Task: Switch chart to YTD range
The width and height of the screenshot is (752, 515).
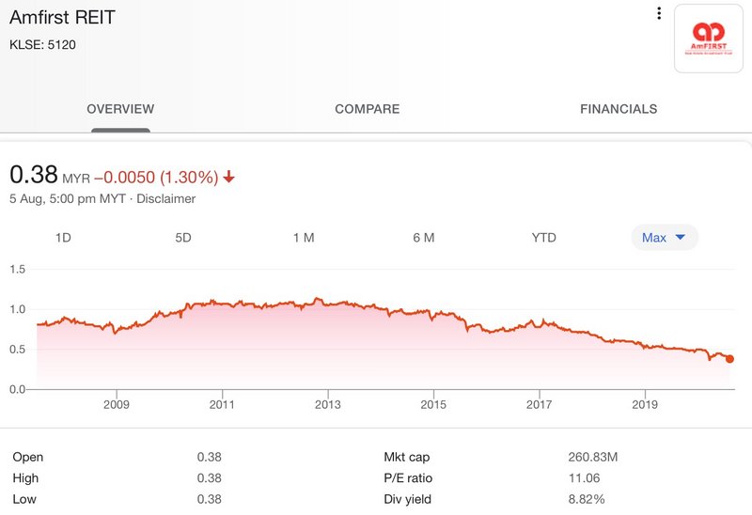Action: [544, 238]
